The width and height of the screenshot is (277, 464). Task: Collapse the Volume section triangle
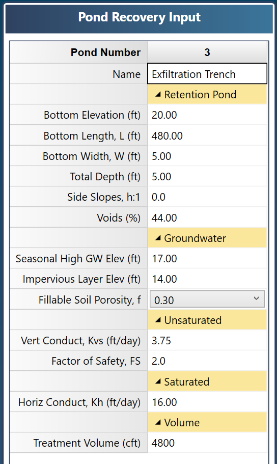(158, 422)
